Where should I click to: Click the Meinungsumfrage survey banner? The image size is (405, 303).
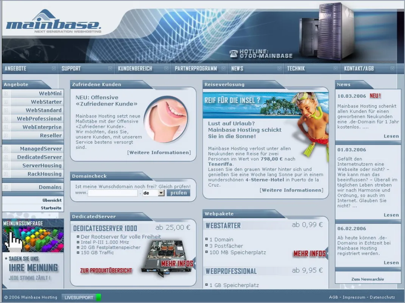[x=33, y=253]
